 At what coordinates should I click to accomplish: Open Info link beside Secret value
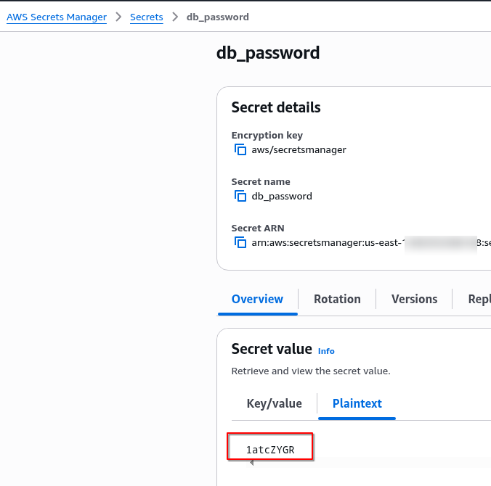(326, 351)
